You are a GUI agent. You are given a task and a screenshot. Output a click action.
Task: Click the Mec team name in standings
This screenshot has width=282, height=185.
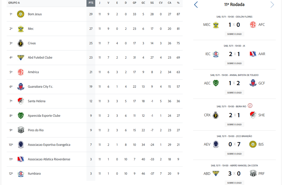coord(31,29)
